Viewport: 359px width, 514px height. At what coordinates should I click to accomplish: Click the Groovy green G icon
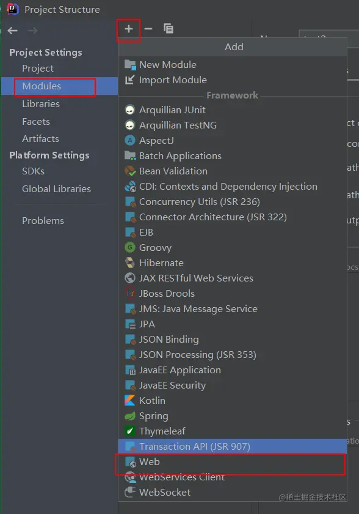[x=130, y=247]
